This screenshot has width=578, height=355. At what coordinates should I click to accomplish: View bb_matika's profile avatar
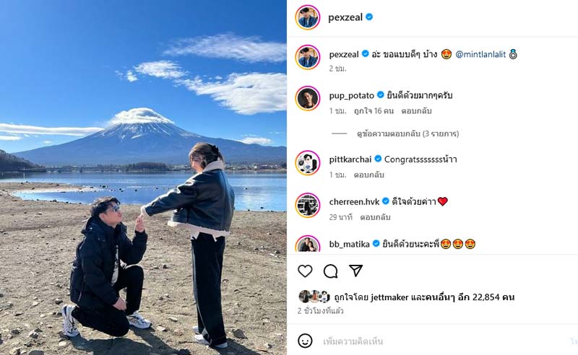tap(308, 244)
